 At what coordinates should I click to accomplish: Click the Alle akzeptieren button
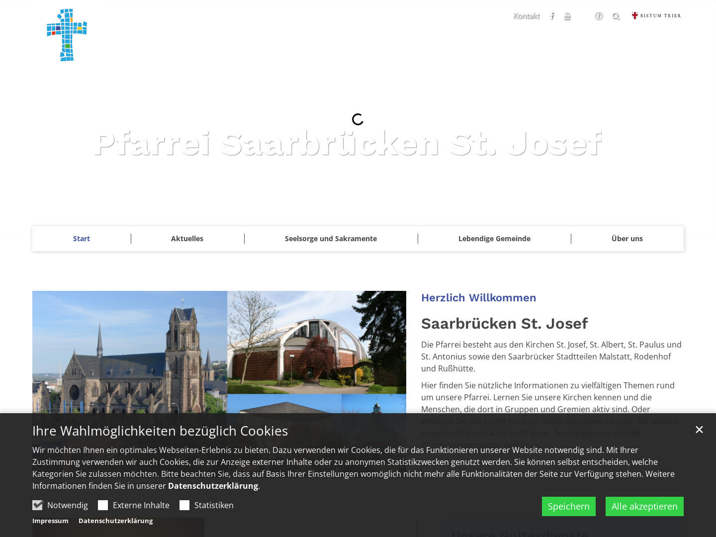(x=644, y=506)
